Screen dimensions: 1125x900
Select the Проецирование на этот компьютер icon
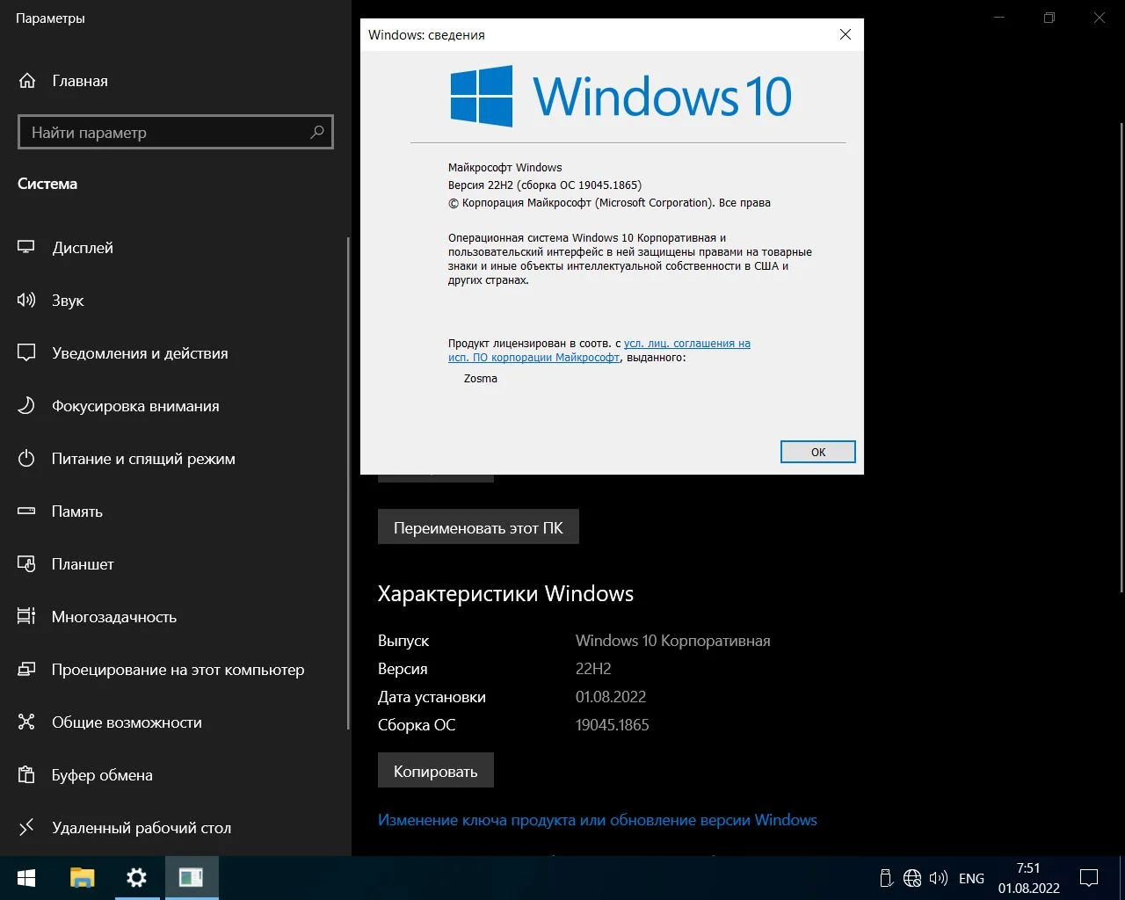coord(26,670)
